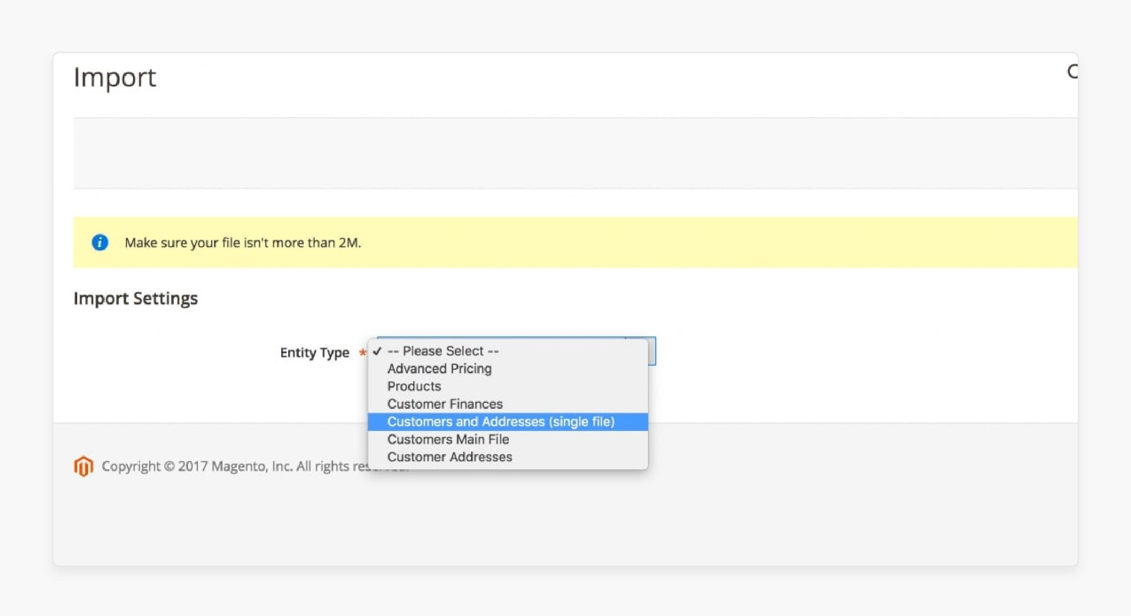This screenshot has width=1131, height=616.
Task: Select Customers Main File option
Action: coord(508,440)
